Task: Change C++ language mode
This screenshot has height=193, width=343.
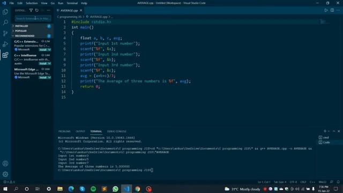Action: pos(312,182)
